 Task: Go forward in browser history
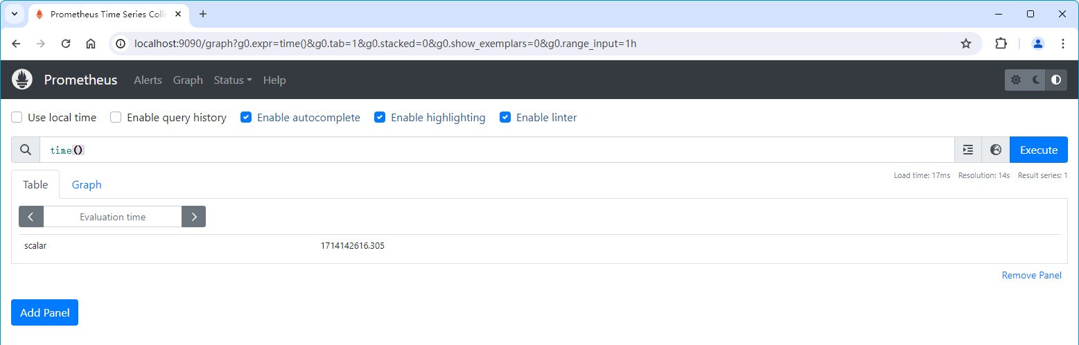click(41, 43)
